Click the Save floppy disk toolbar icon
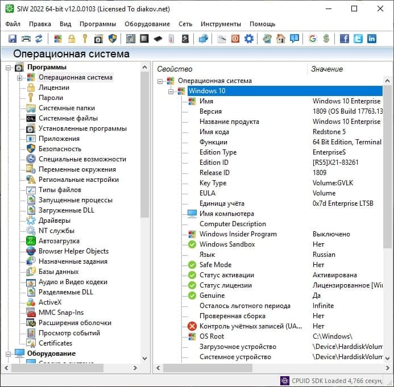The image size is (394, 387). pos(12,39)
